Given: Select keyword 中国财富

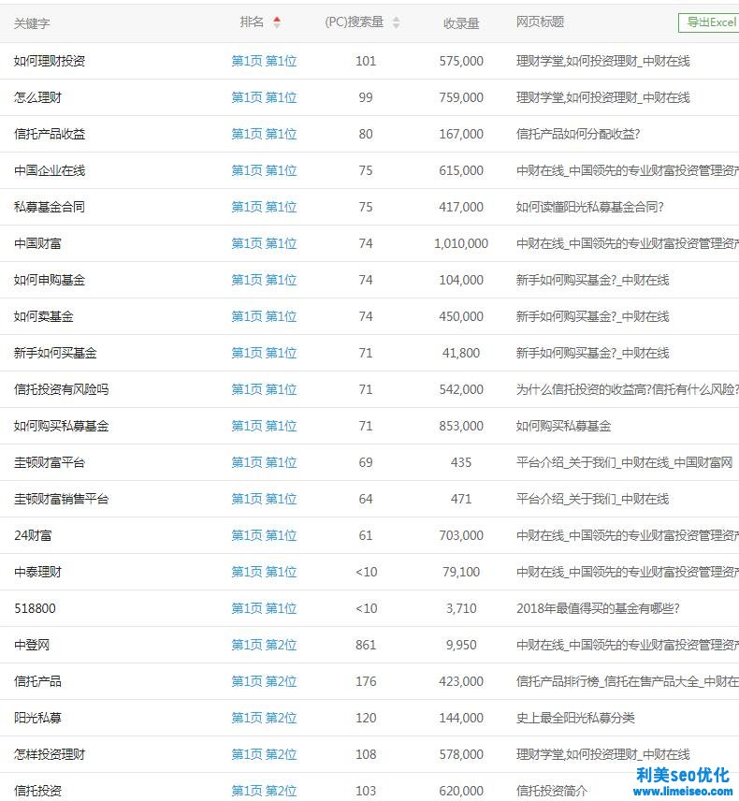Looking at the screenshot, I should click(37, 243).
